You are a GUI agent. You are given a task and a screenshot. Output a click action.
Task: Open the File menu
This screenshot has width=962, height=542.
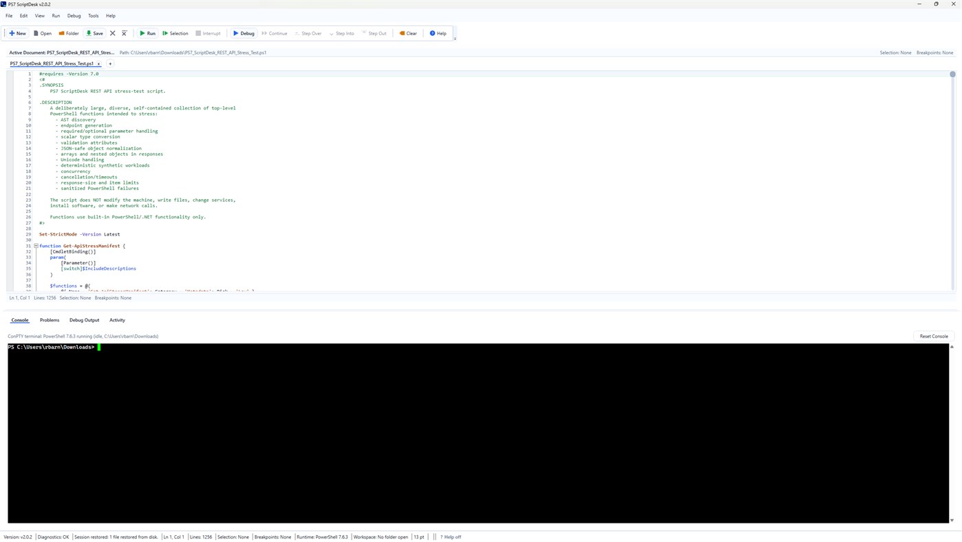[9, 16]
